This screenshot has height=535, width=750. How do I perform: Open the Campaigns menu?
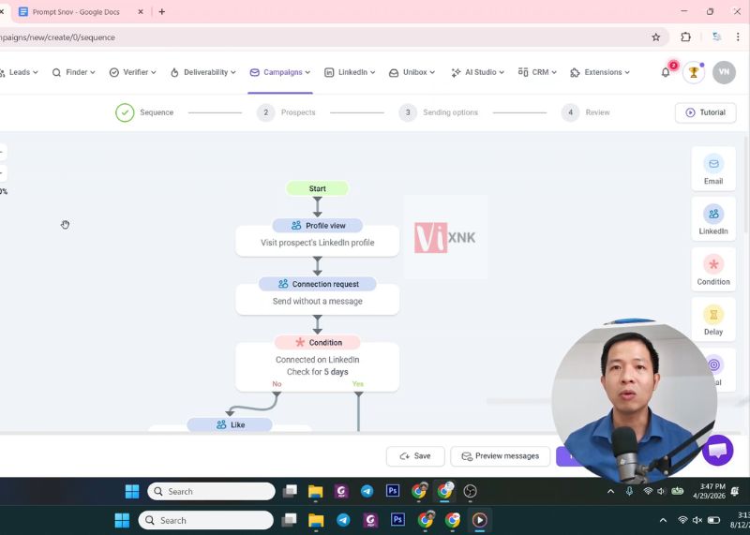pos(280,72)
